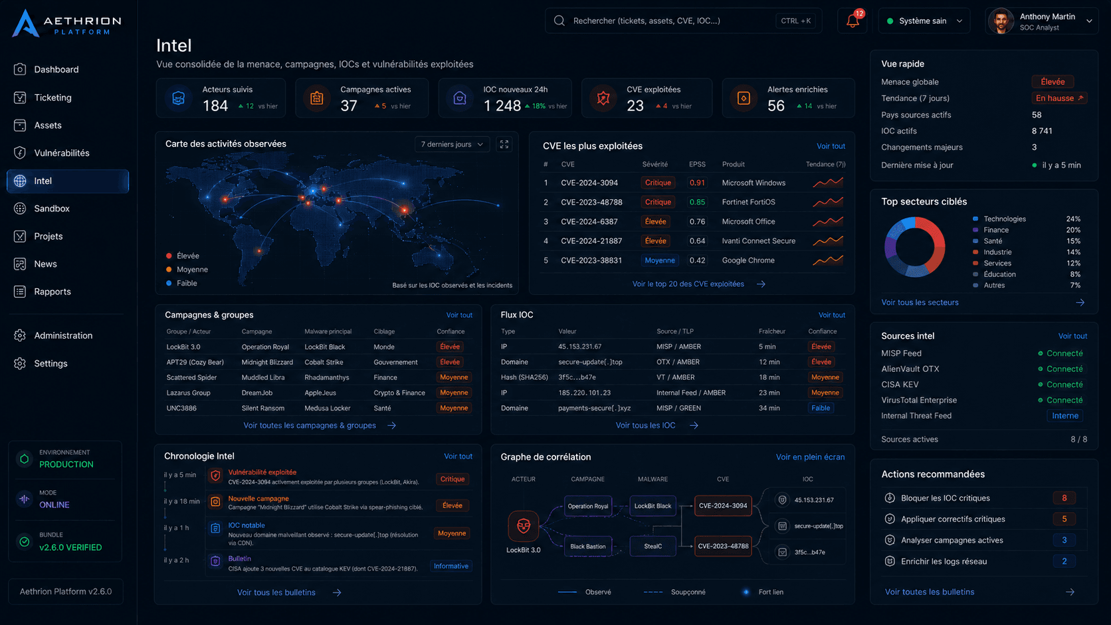Open the Système sain status dropdown
The width and height of the screenshot is (1111, 625).
(924, 21)
